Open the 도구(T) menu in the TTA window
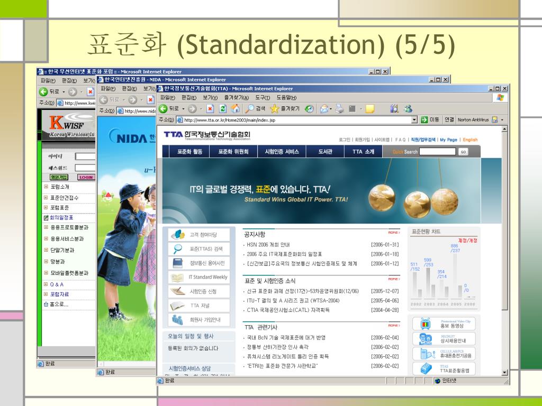 pyautogui.click(x=263, y=98)
